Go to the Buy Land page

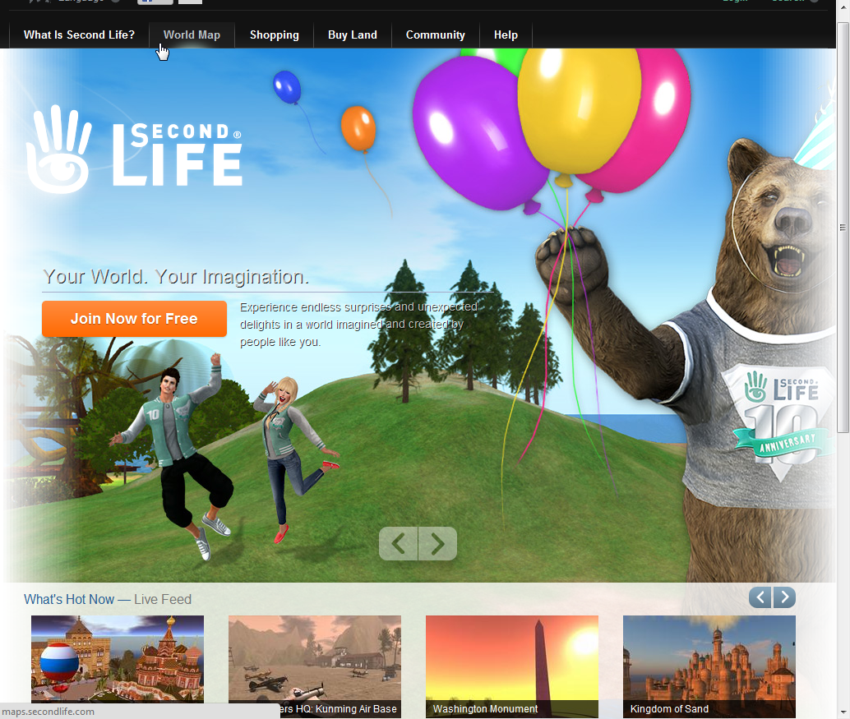[x=352, y=35]
